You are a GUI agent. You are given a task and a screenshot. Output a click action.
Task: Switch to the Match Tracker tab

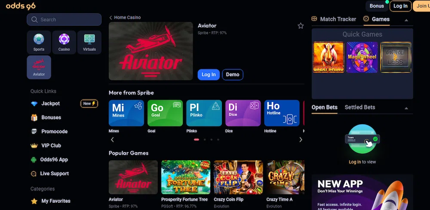pos(334,19)
